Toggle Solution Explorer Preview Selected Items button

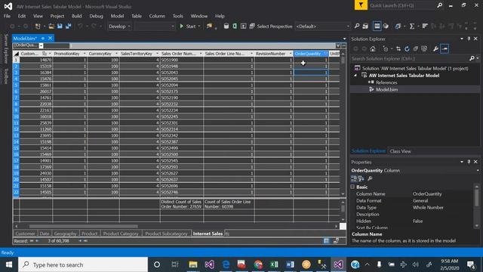(445, 48)
